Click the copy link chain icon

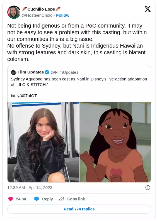62,199
